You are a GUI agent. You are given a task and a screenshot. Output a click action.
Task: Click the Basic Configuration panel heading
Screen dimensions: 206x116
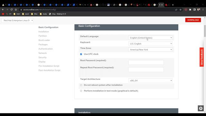[x=89, y=26]
